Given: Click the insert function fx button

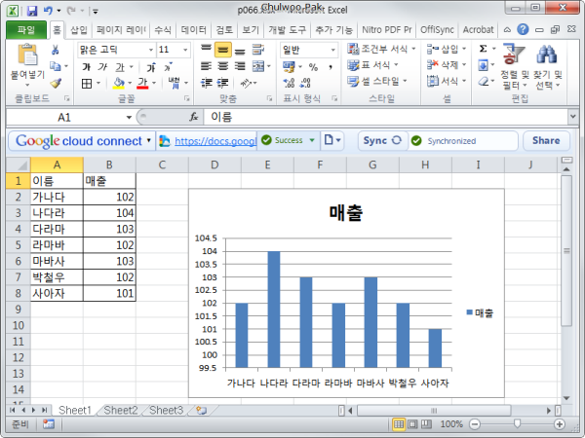Looking at the screenshot, I should (x=193, y=117).
